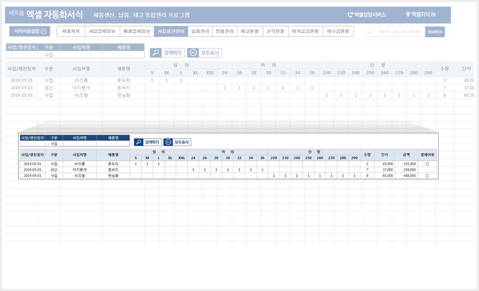Open the 제품목록 tab

71,31
